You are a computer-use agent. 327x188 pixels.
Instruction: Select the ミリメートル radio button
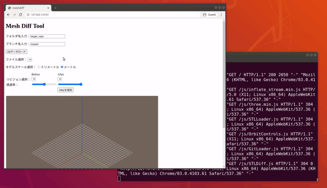point(39,67)
